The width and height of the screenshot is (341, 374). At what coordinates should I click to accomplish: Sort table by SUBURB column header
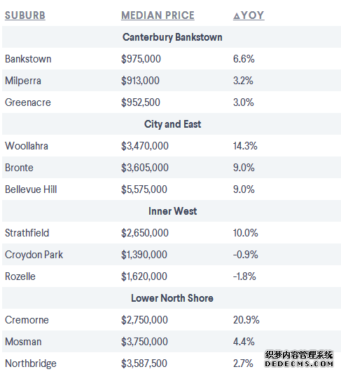pos(25,15)
